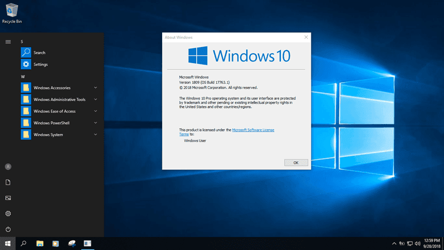Click the 'Windows User' licensee text

pyautogui.click(x=195, y=140)
